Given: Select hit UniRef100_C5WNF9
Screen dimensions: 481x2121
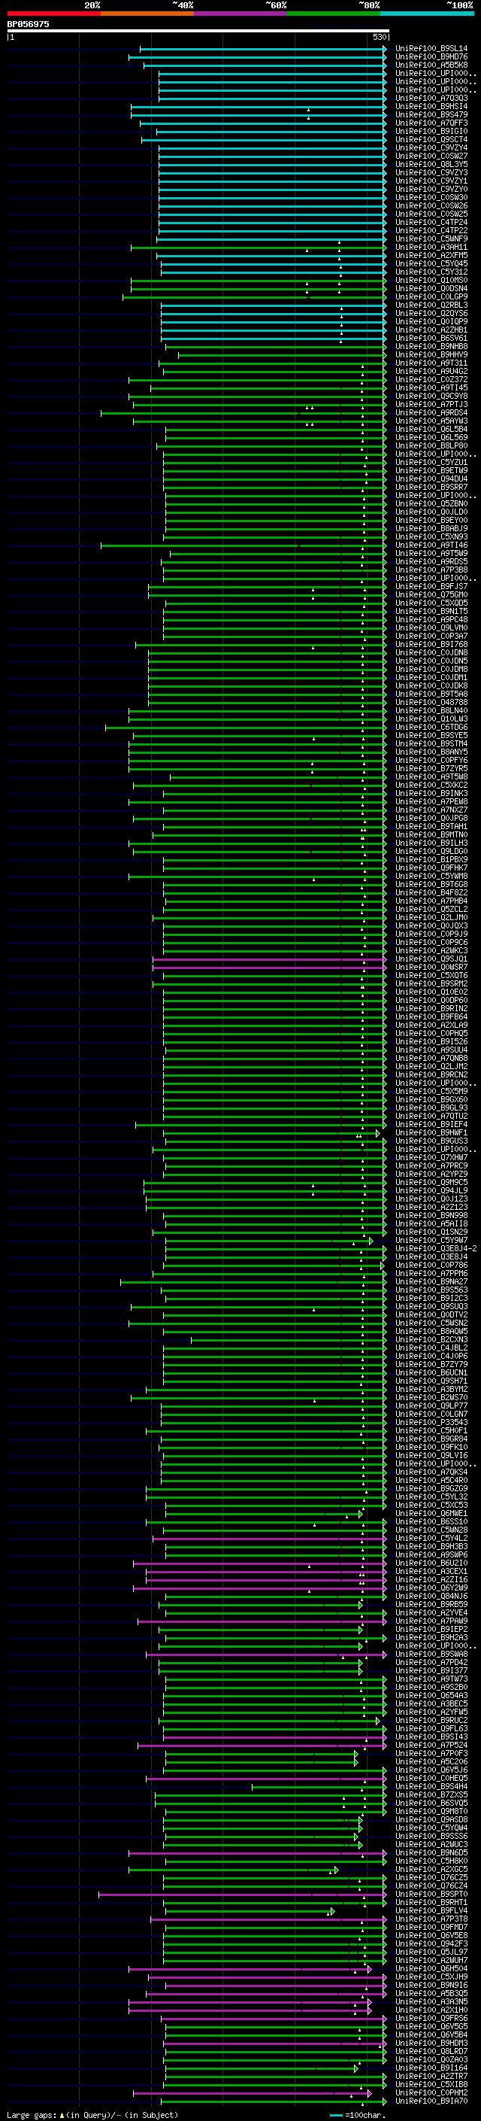Looking at the screenshot, I should point(431,239).
